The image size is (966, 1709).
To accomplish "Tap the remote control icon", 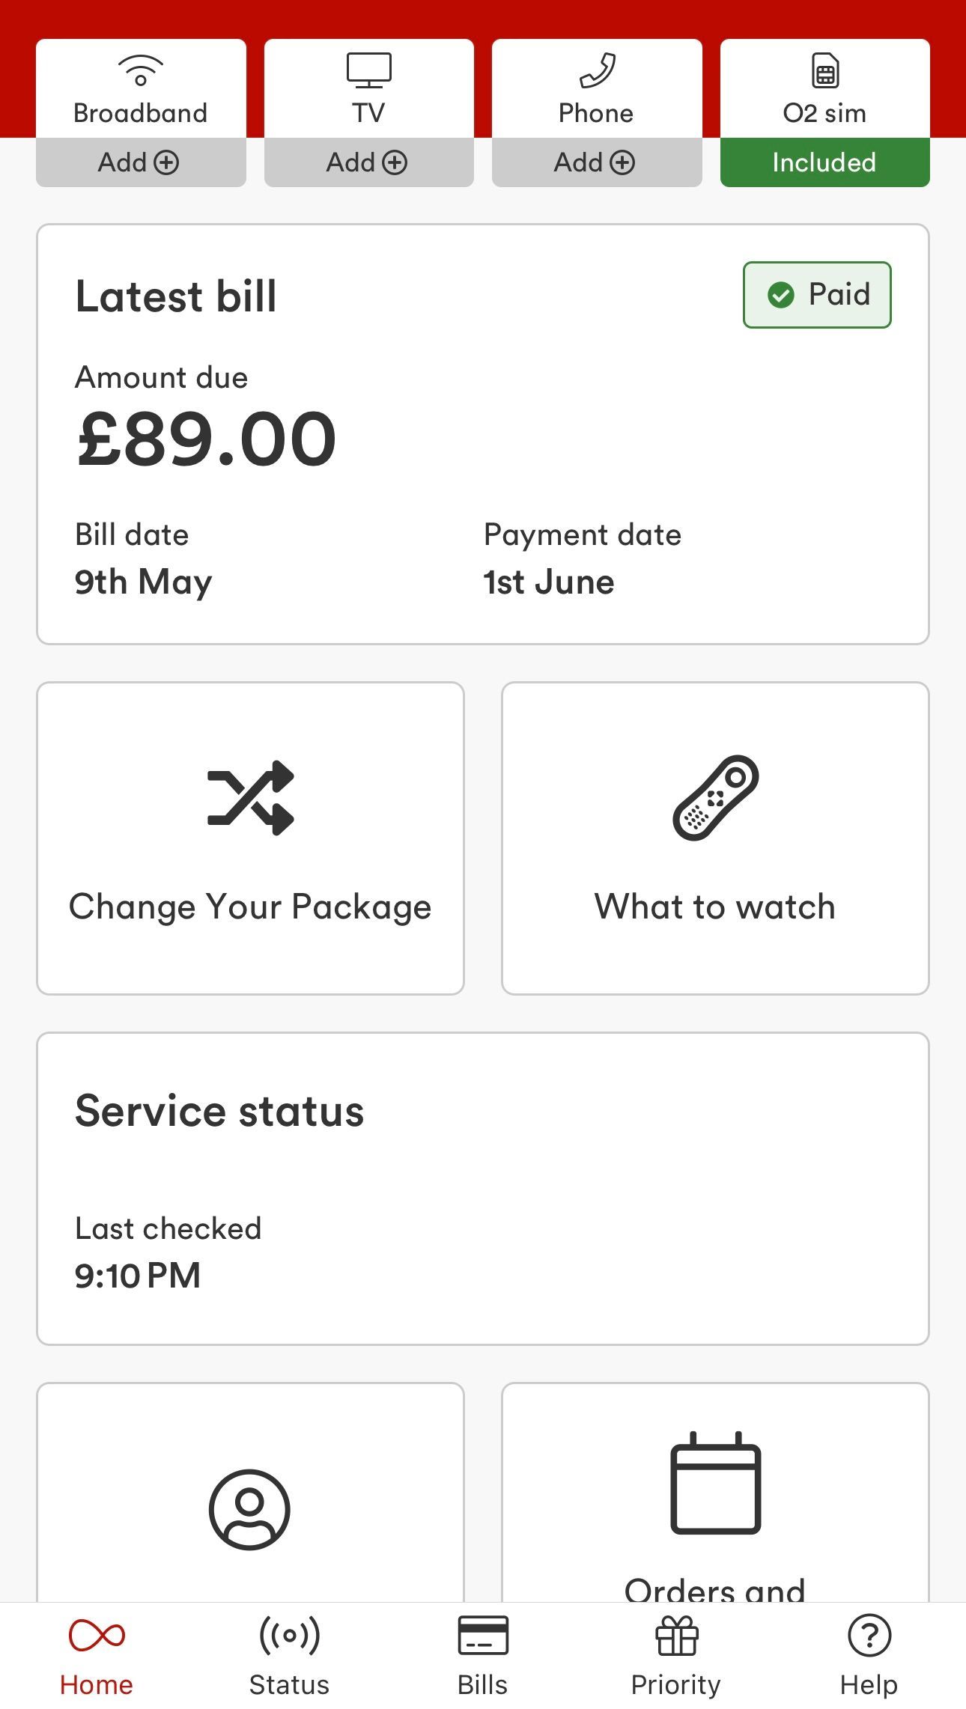I will (715, 797).
